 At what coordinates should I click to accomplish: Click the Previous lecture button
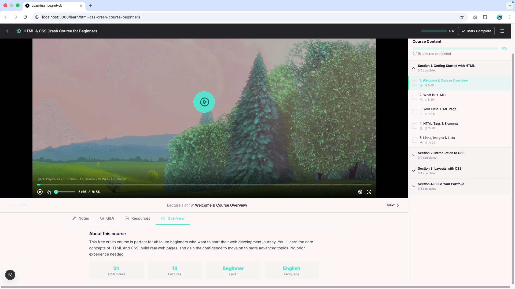coord(18,205)
